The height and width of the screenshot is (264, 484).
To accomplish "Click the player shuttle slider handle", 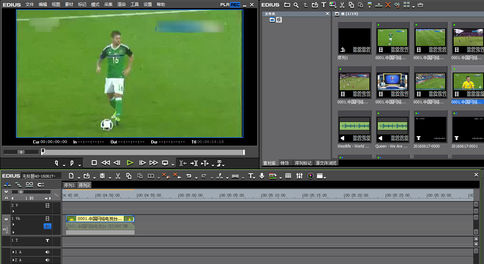I will pyautogui.click(x=21, y=152).
